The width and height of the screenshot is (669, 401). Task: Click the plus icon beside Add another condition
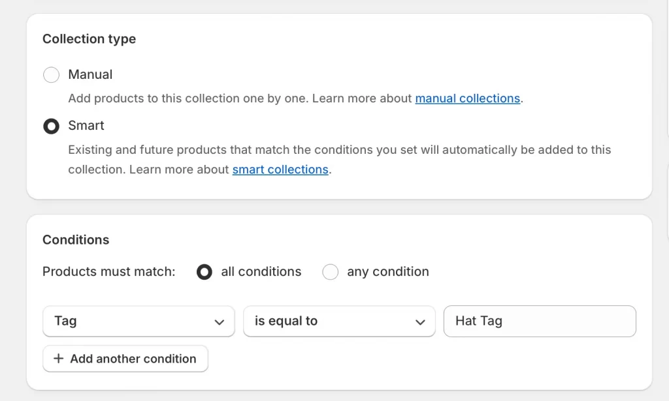(57, 359)
